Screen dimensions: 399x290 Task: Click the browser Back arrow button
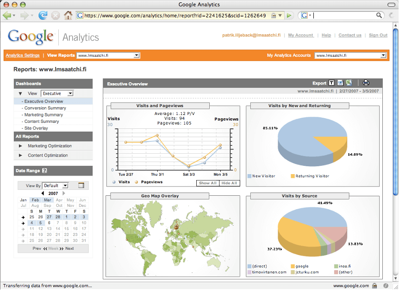[7, 16]
